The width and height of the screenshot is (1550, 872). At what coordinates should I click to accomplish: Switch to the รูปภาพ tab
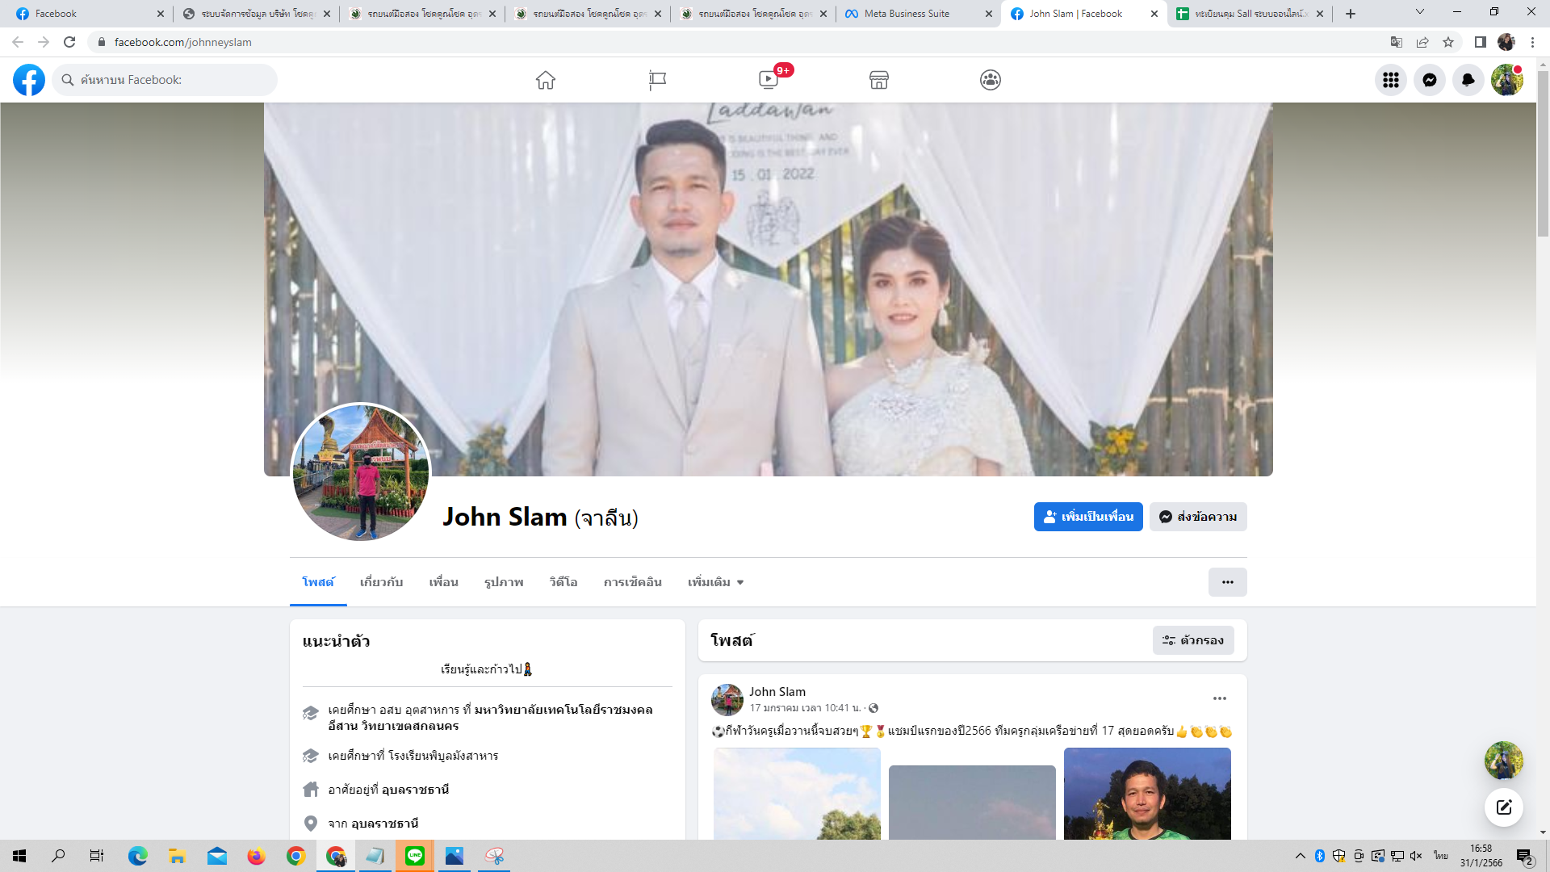point(504,582)
